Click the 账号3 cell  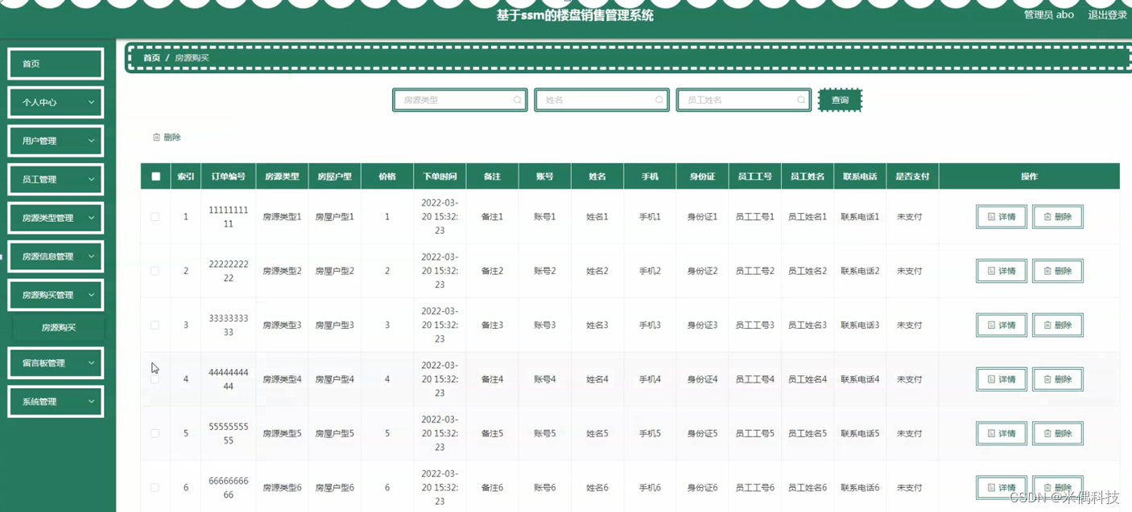pos(544,326)
